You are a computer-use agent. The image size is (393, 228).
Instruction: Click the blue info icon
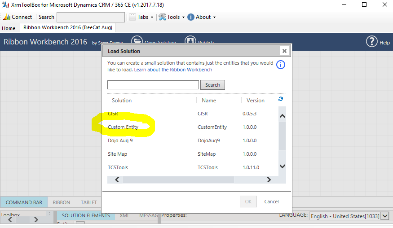click(280, 65)
